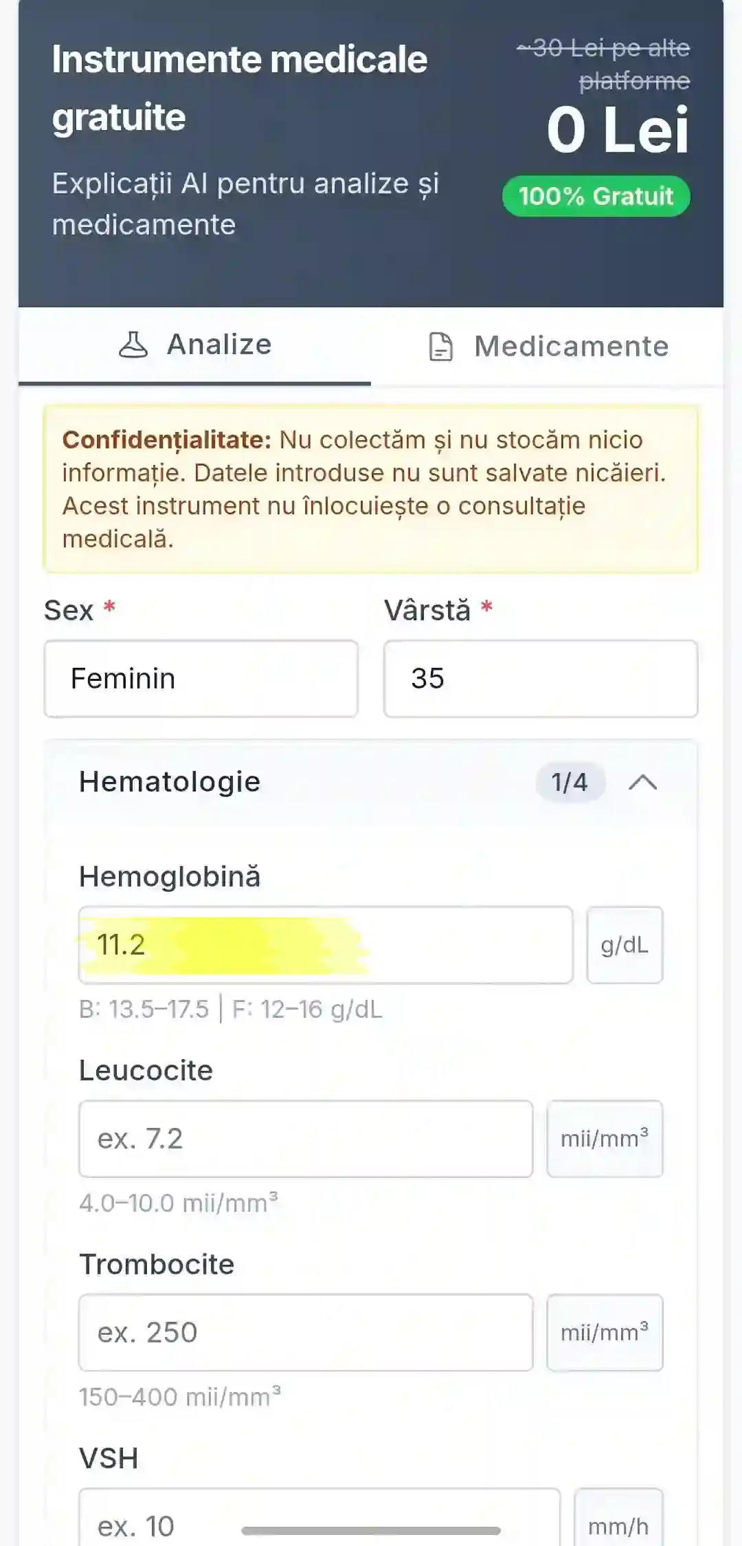Click the Vârstă field showing 35
This screenshot has width=742, height=1546.
540,679
